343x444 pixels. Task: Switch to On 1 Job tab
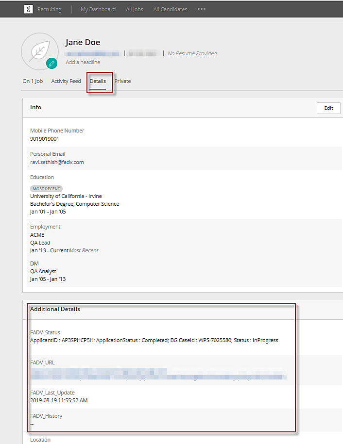pos(33,81)
